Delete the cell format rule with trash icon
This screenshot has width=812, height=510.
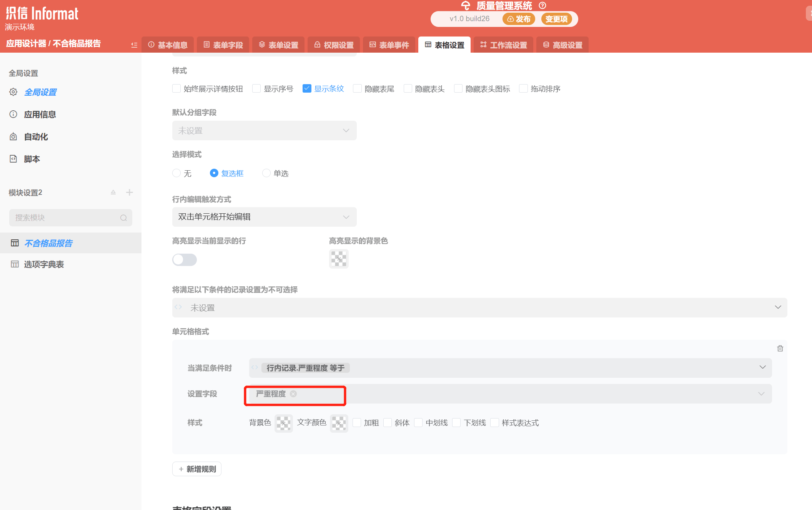point(780,348)
